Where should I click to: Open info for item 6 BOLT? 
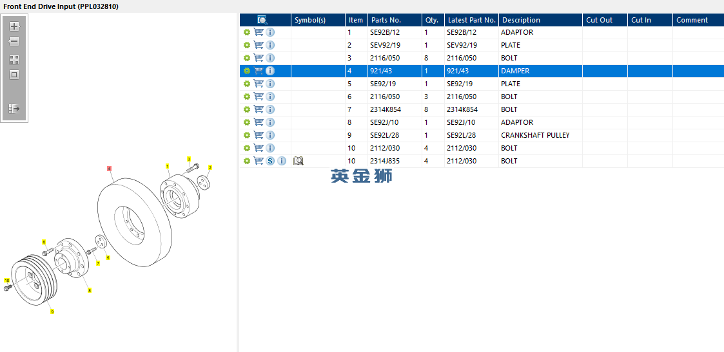point(270,97)
